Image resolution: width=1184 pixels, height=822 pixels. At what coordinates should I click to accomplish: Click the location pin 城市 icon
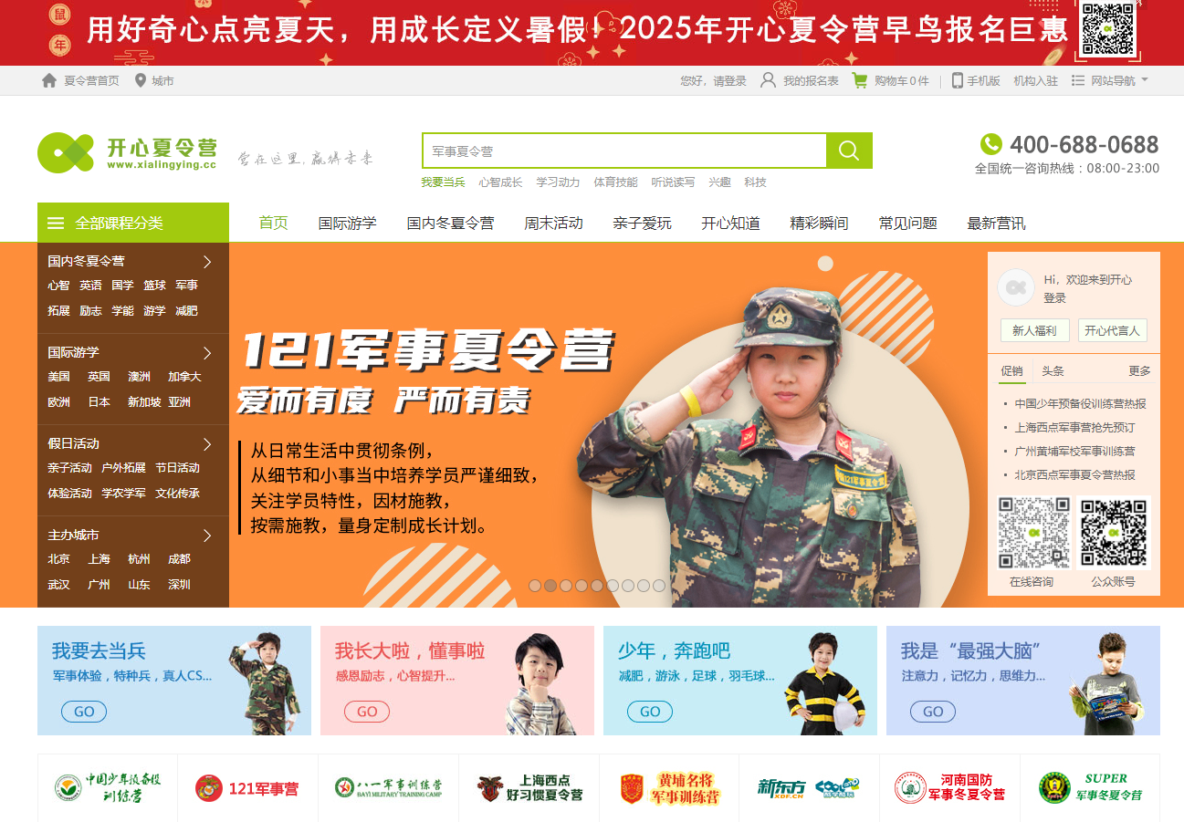(140, 80)
